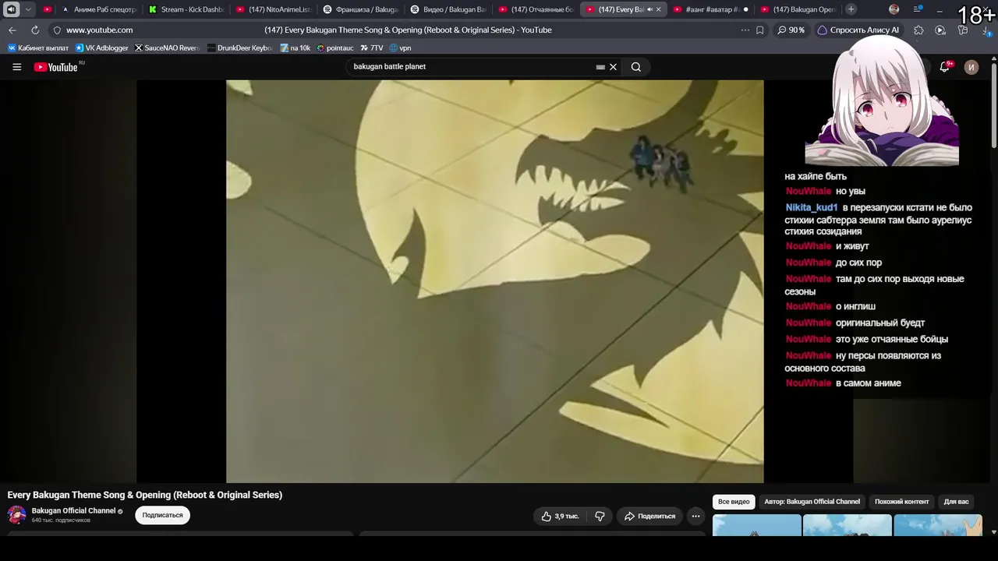Open the media playback control icon in toolbar

(940, 30)
